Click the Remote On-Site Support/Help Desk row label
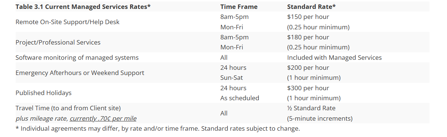Viewport: 447px width, 137px height. point(67,22)
